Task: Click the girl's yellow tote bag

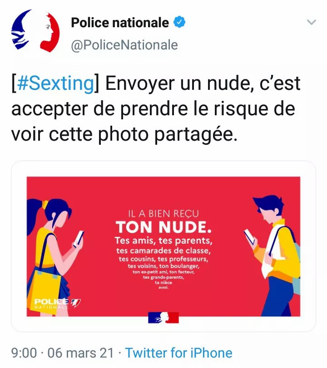Action: click(45, 289)
